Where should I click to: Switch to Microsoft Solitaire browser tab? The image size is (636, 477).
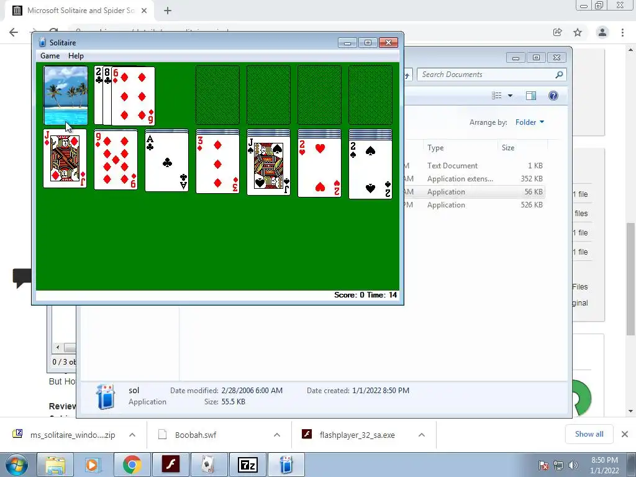click(x=79, y=11)
